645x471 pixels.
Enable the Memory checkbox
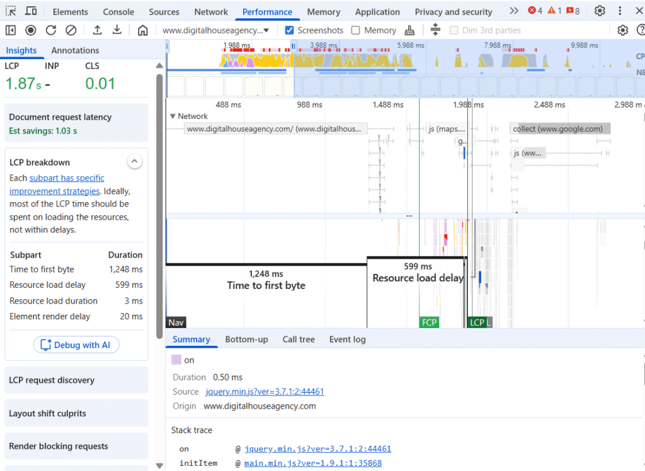point(356,30)
